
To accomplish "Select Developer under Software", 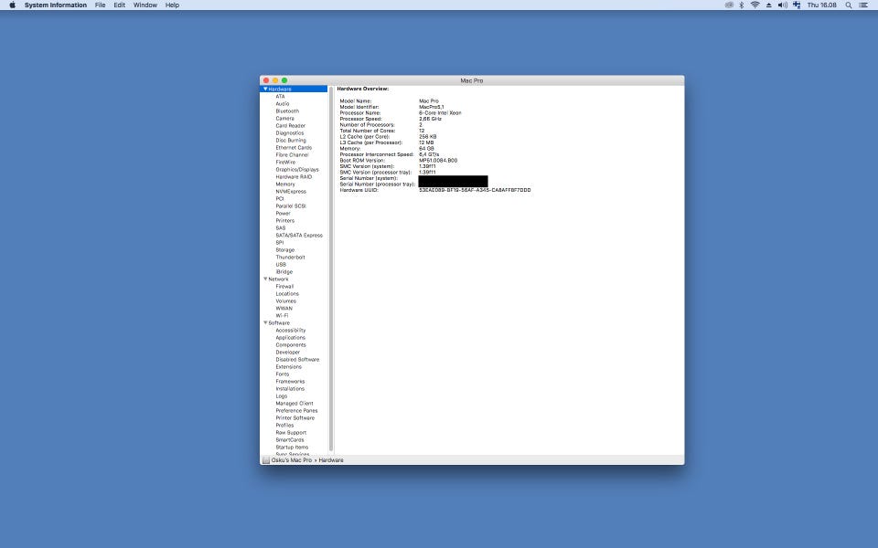I will [288, 353].
